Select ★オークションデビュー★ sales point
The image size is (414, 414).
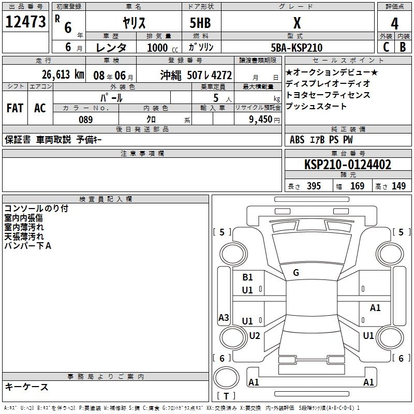pos(332,72)
